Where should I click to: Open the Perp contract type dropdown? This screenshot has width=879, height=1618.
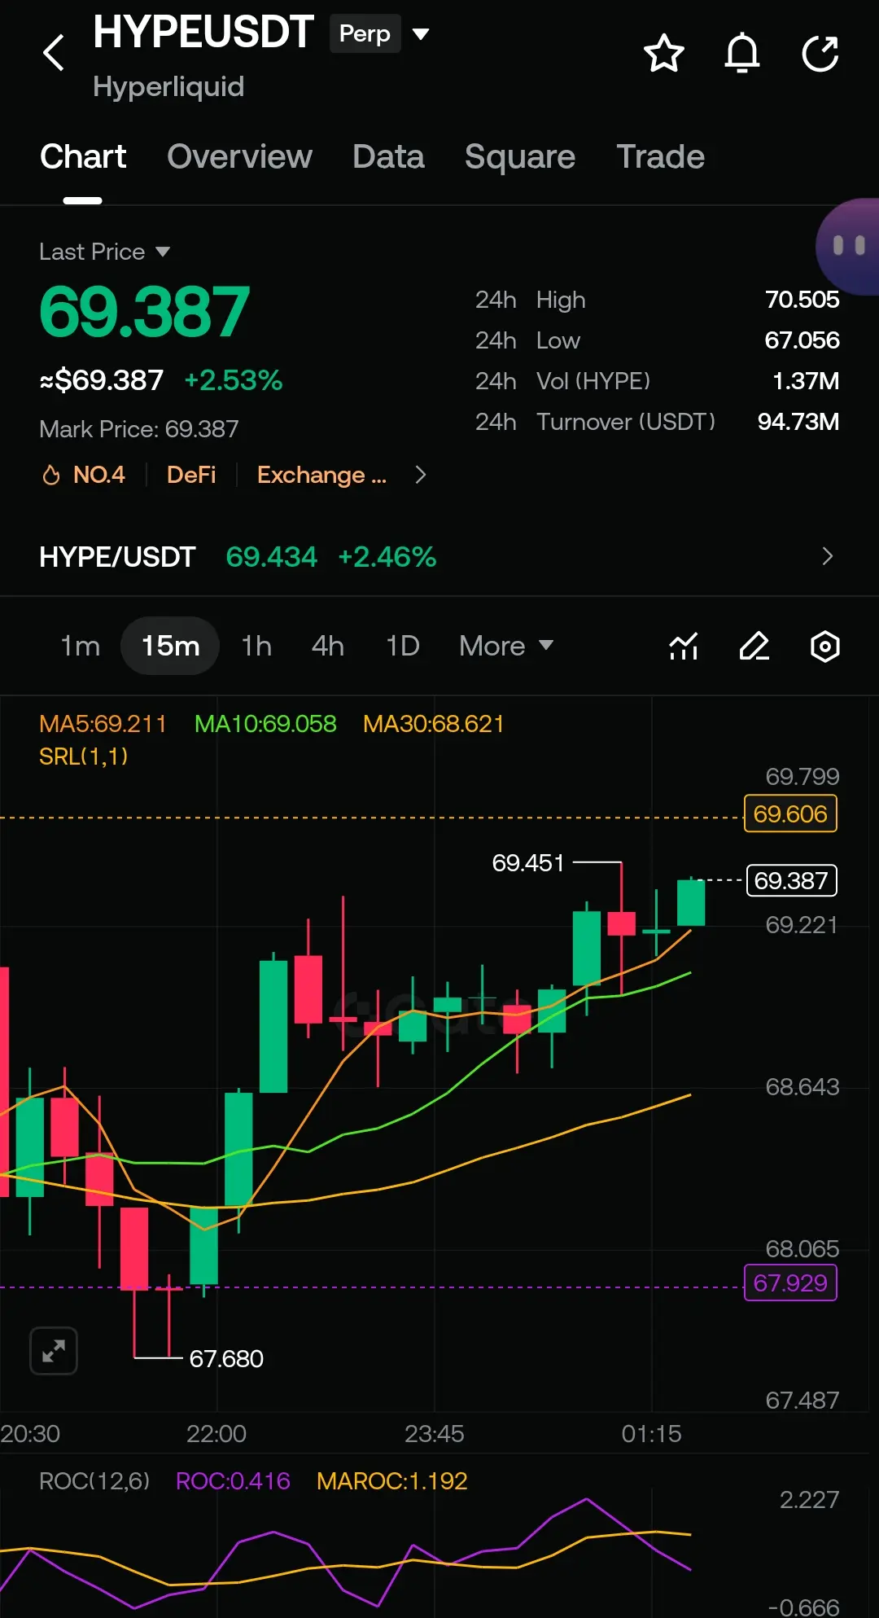point(380,33)
